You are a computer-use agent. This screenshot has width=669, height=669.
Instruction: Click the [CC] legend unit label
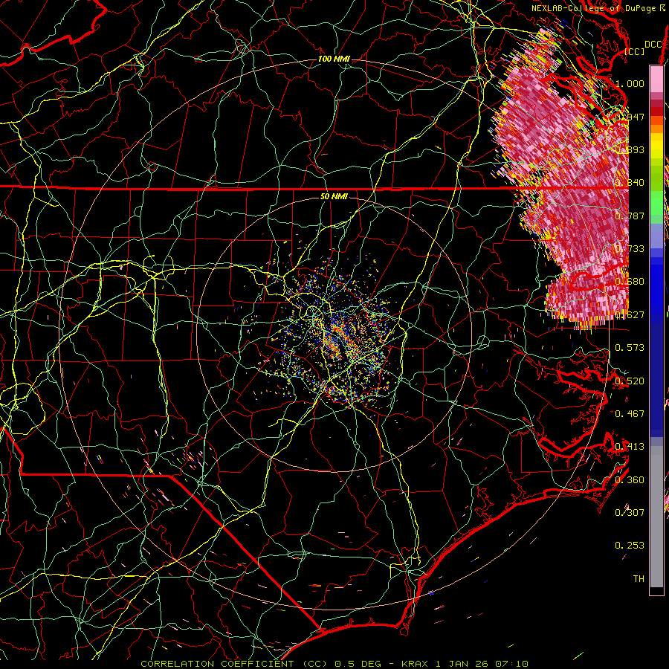tap(635, 51)
